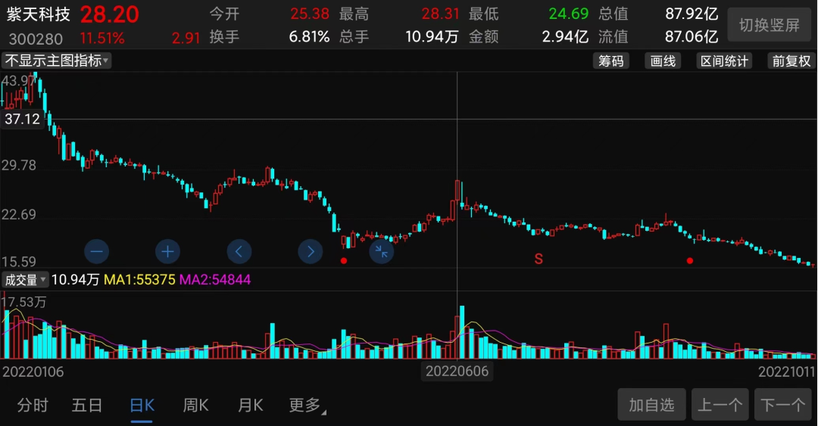Click MA2:54844 volume average label
The width and height of the screenshot is (818, 426).
215,280
